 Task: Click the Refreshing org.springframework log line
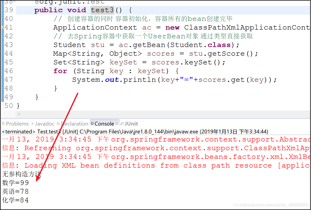click(x=156, y=148)
